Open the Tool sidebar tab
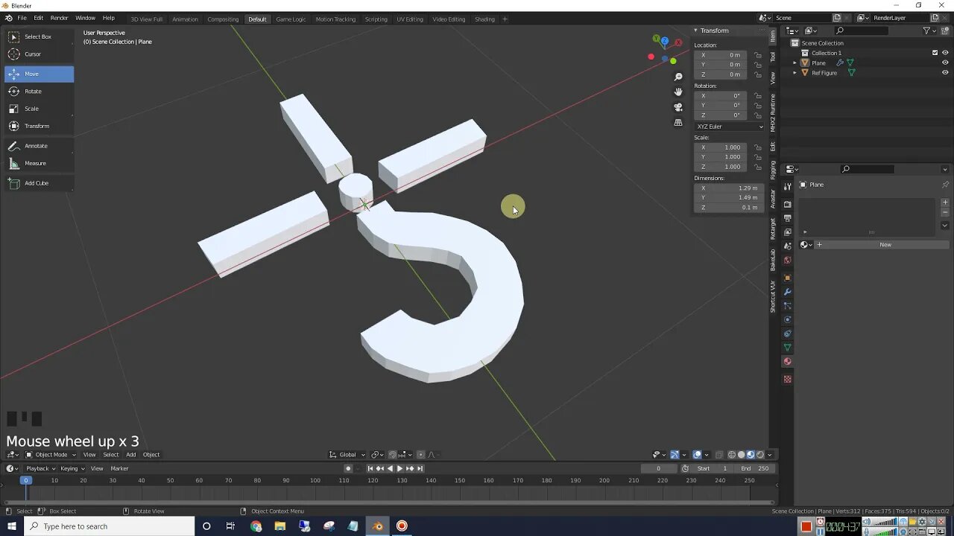The height and width of the screenshot is (536, 954). (x=773, y=57)
